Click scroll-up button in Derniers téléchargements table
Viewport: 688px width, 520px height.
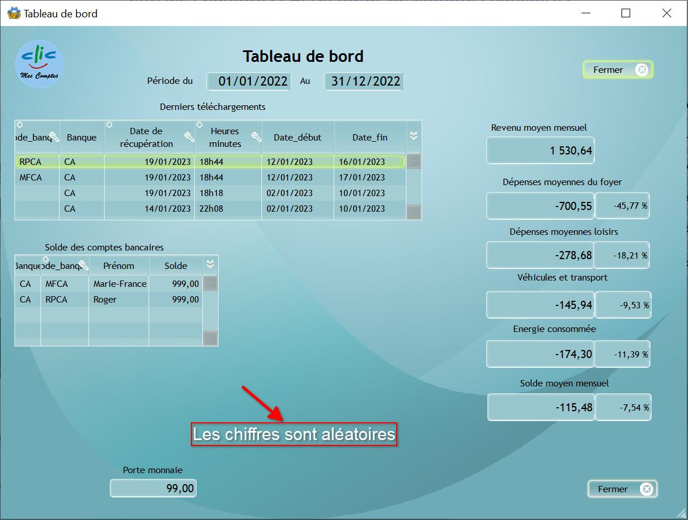414,161
